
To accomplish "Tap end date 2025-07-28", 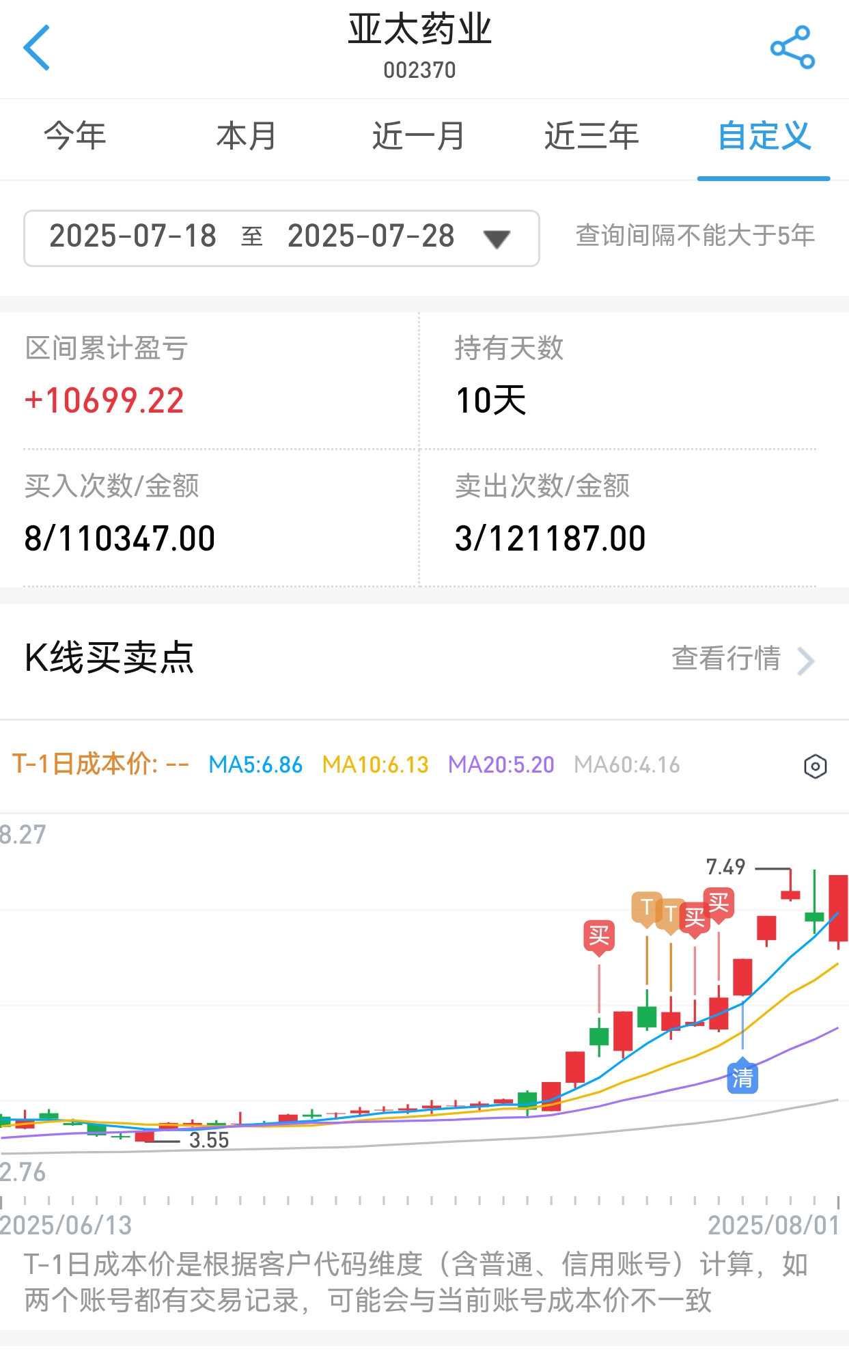I will (x=371, y=236).
